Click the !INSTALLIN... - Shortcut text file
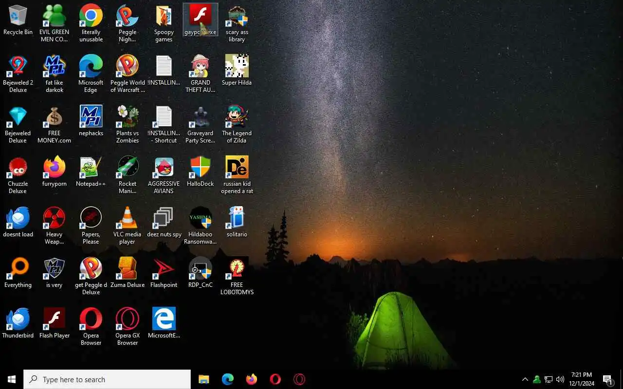Image resolution: width=623 pixels, height=389 pixels. pyautogui.click(x=164, y=124)
